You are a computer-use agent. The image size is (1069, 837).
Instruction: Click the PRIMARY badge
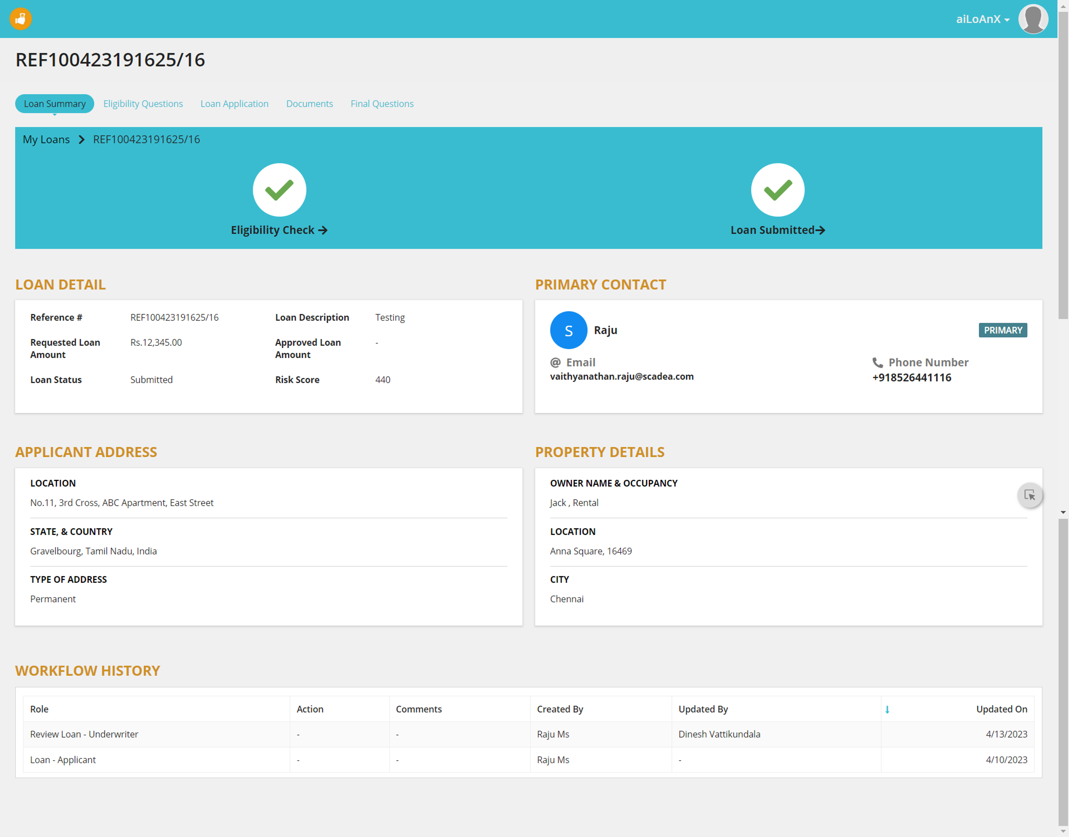pos(1002,330)
